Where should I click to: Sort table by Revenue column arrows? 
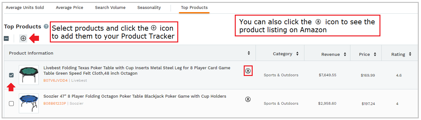coord(345,54)
